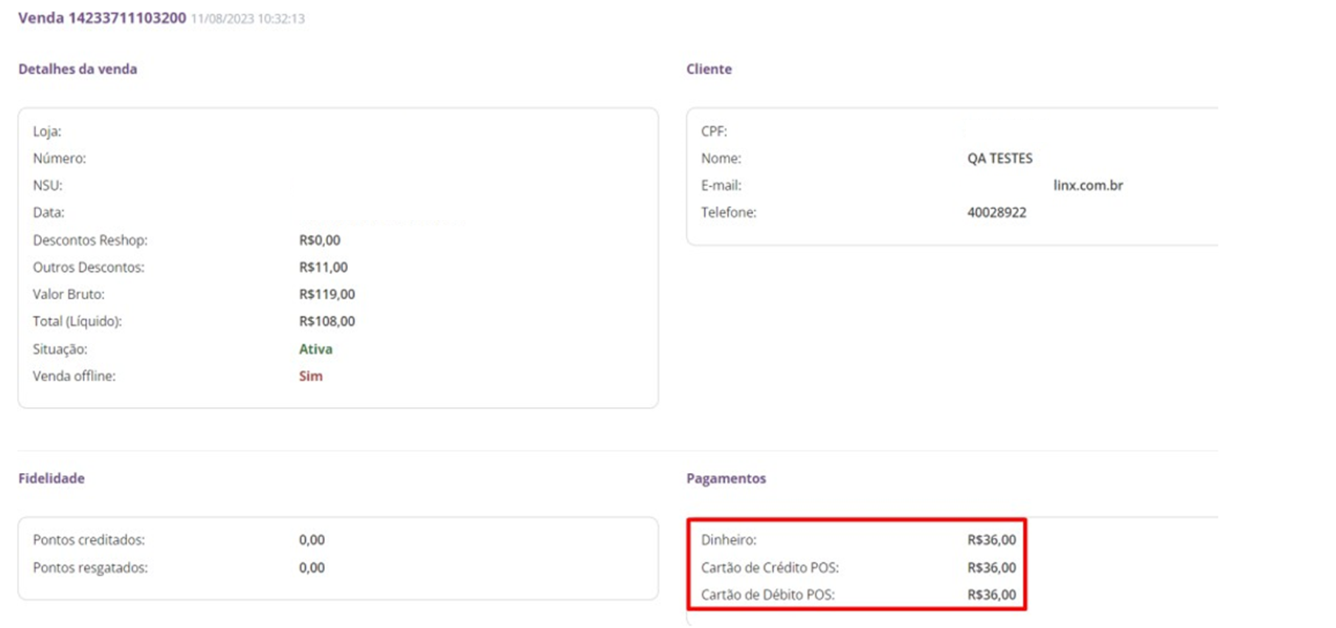Select the Descontos Reshop value R$0,00
The height and width of the screenshot is (628, 1336).
click(x=319, y=240)
